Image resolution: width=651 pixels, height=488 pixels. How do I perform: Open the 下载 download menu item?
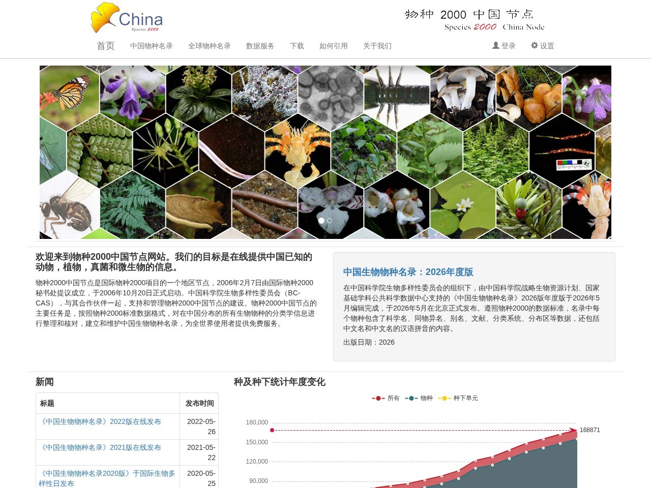pos(297,46)
